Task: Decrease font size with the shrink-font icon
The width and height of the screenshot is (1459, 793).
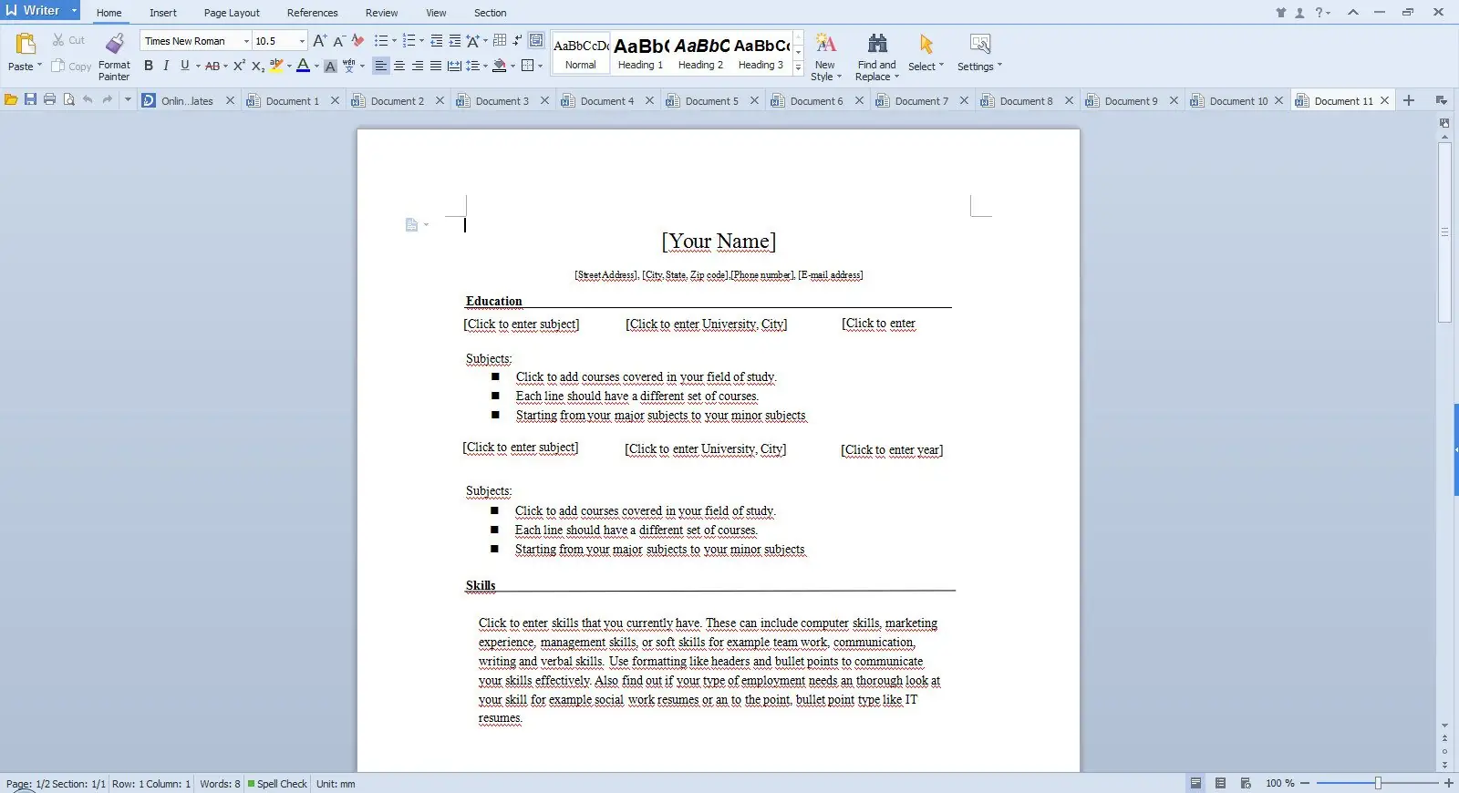Action: pyautogui.click(x=338, y=41)
